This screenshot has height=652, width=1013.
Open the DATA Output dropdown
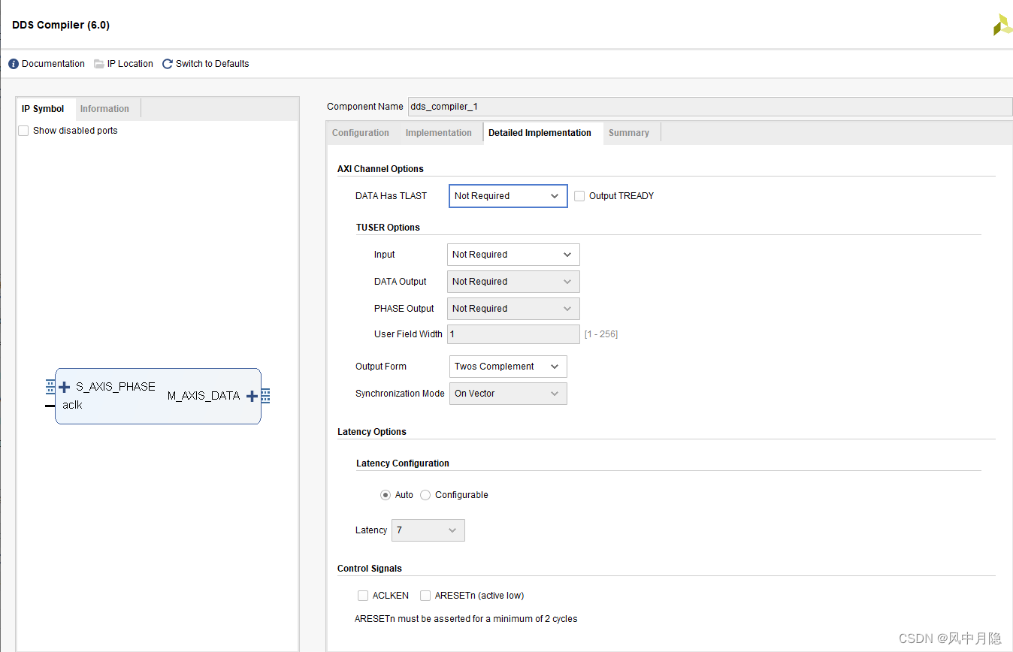(513, 282)
